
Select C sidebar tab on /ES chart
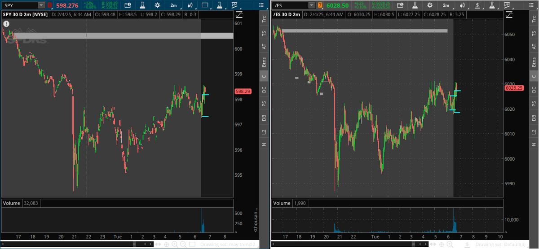click(534, 76)
